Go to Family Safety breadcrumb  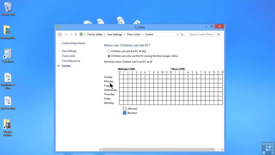[95, 34]
